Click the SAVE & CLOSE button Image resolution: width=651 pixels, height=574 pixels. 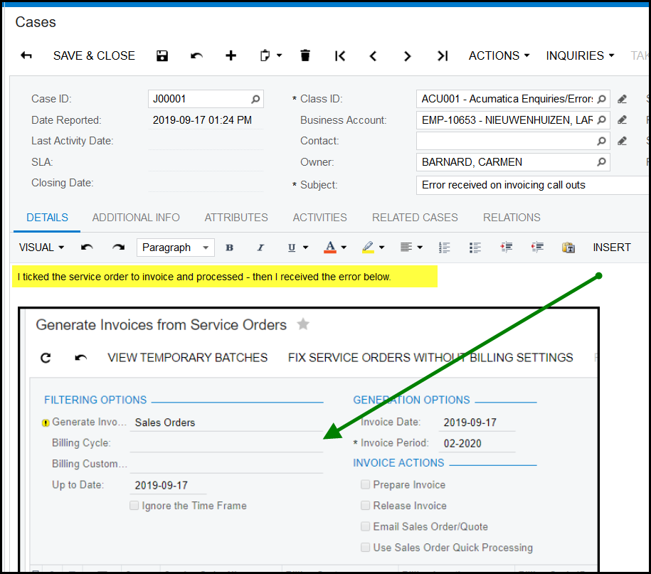point(94,55)
